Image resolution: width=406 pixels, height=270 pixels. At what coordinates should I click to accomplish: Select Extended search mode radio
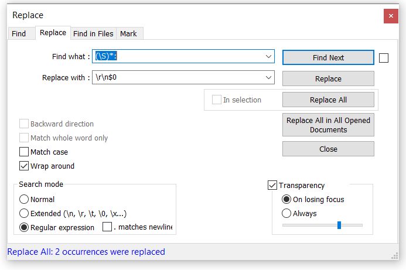(24, 213)
